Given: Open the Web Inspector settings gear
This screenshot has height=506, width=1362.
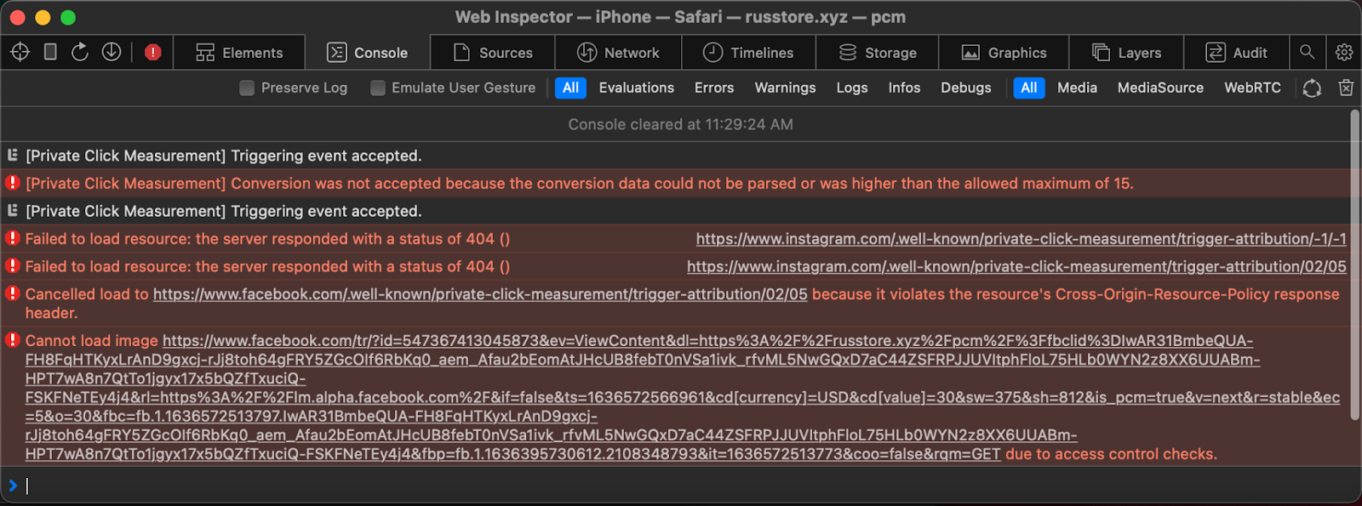Looking at the screenshot, I should point(1344,53).
